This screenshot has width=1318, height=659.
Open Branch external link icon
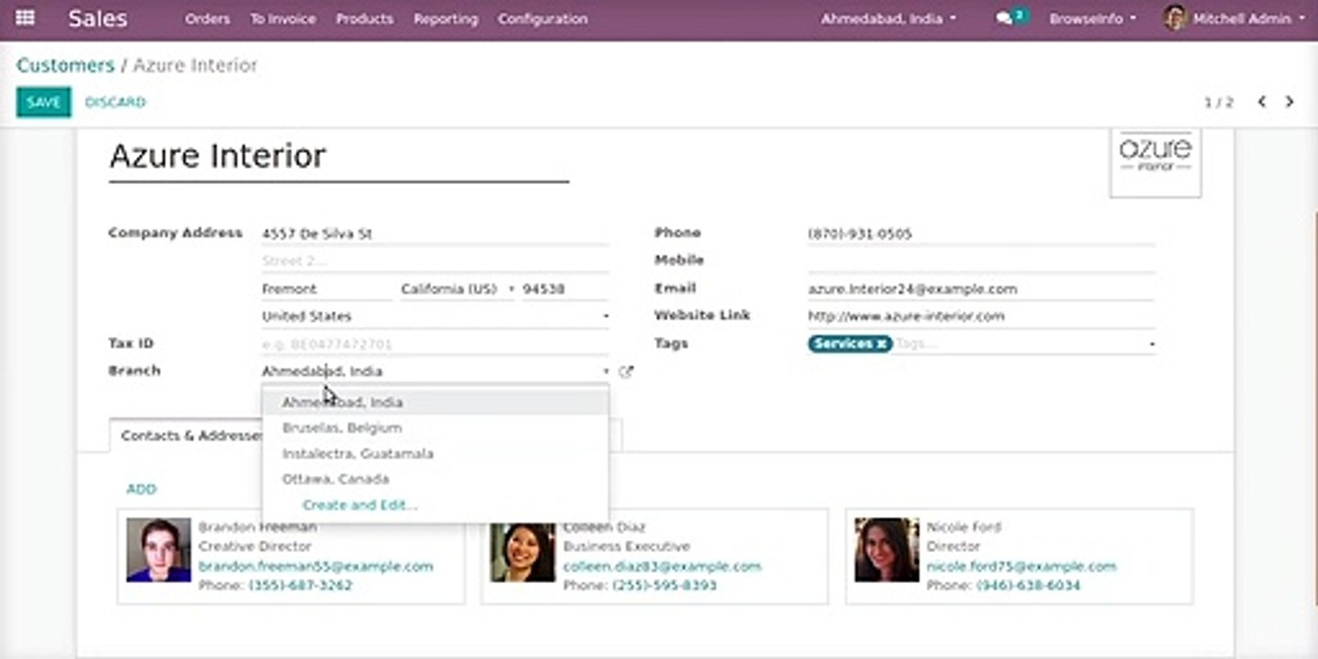tap(626, 372)
